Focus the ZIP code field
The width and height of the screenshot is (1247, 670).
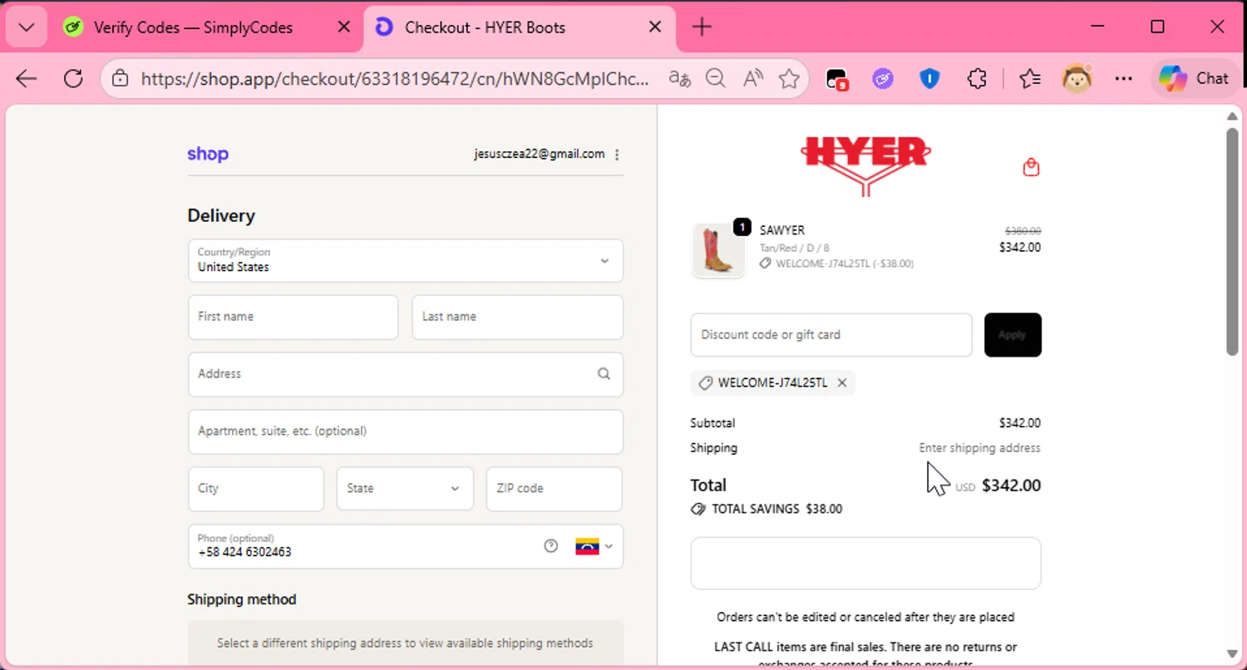pyautogui.click(x=554, y=489)
